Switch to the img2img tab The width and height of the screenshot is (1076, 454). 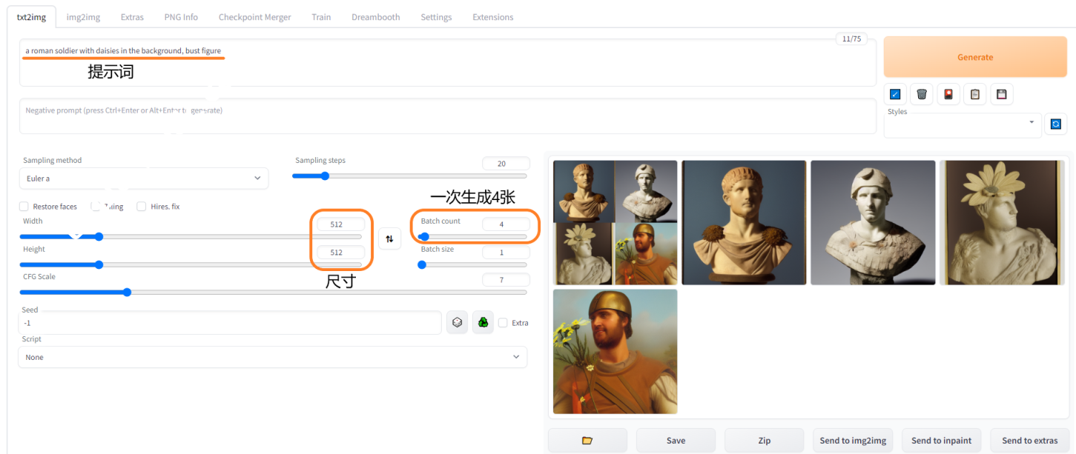[x=83, y=17]
